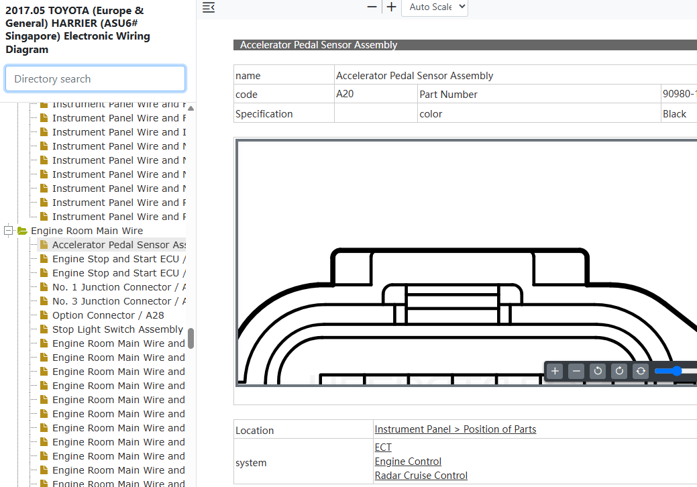Rotate the connector image counterclockwise
Screen dimensions: 697x487
[598, 371]
